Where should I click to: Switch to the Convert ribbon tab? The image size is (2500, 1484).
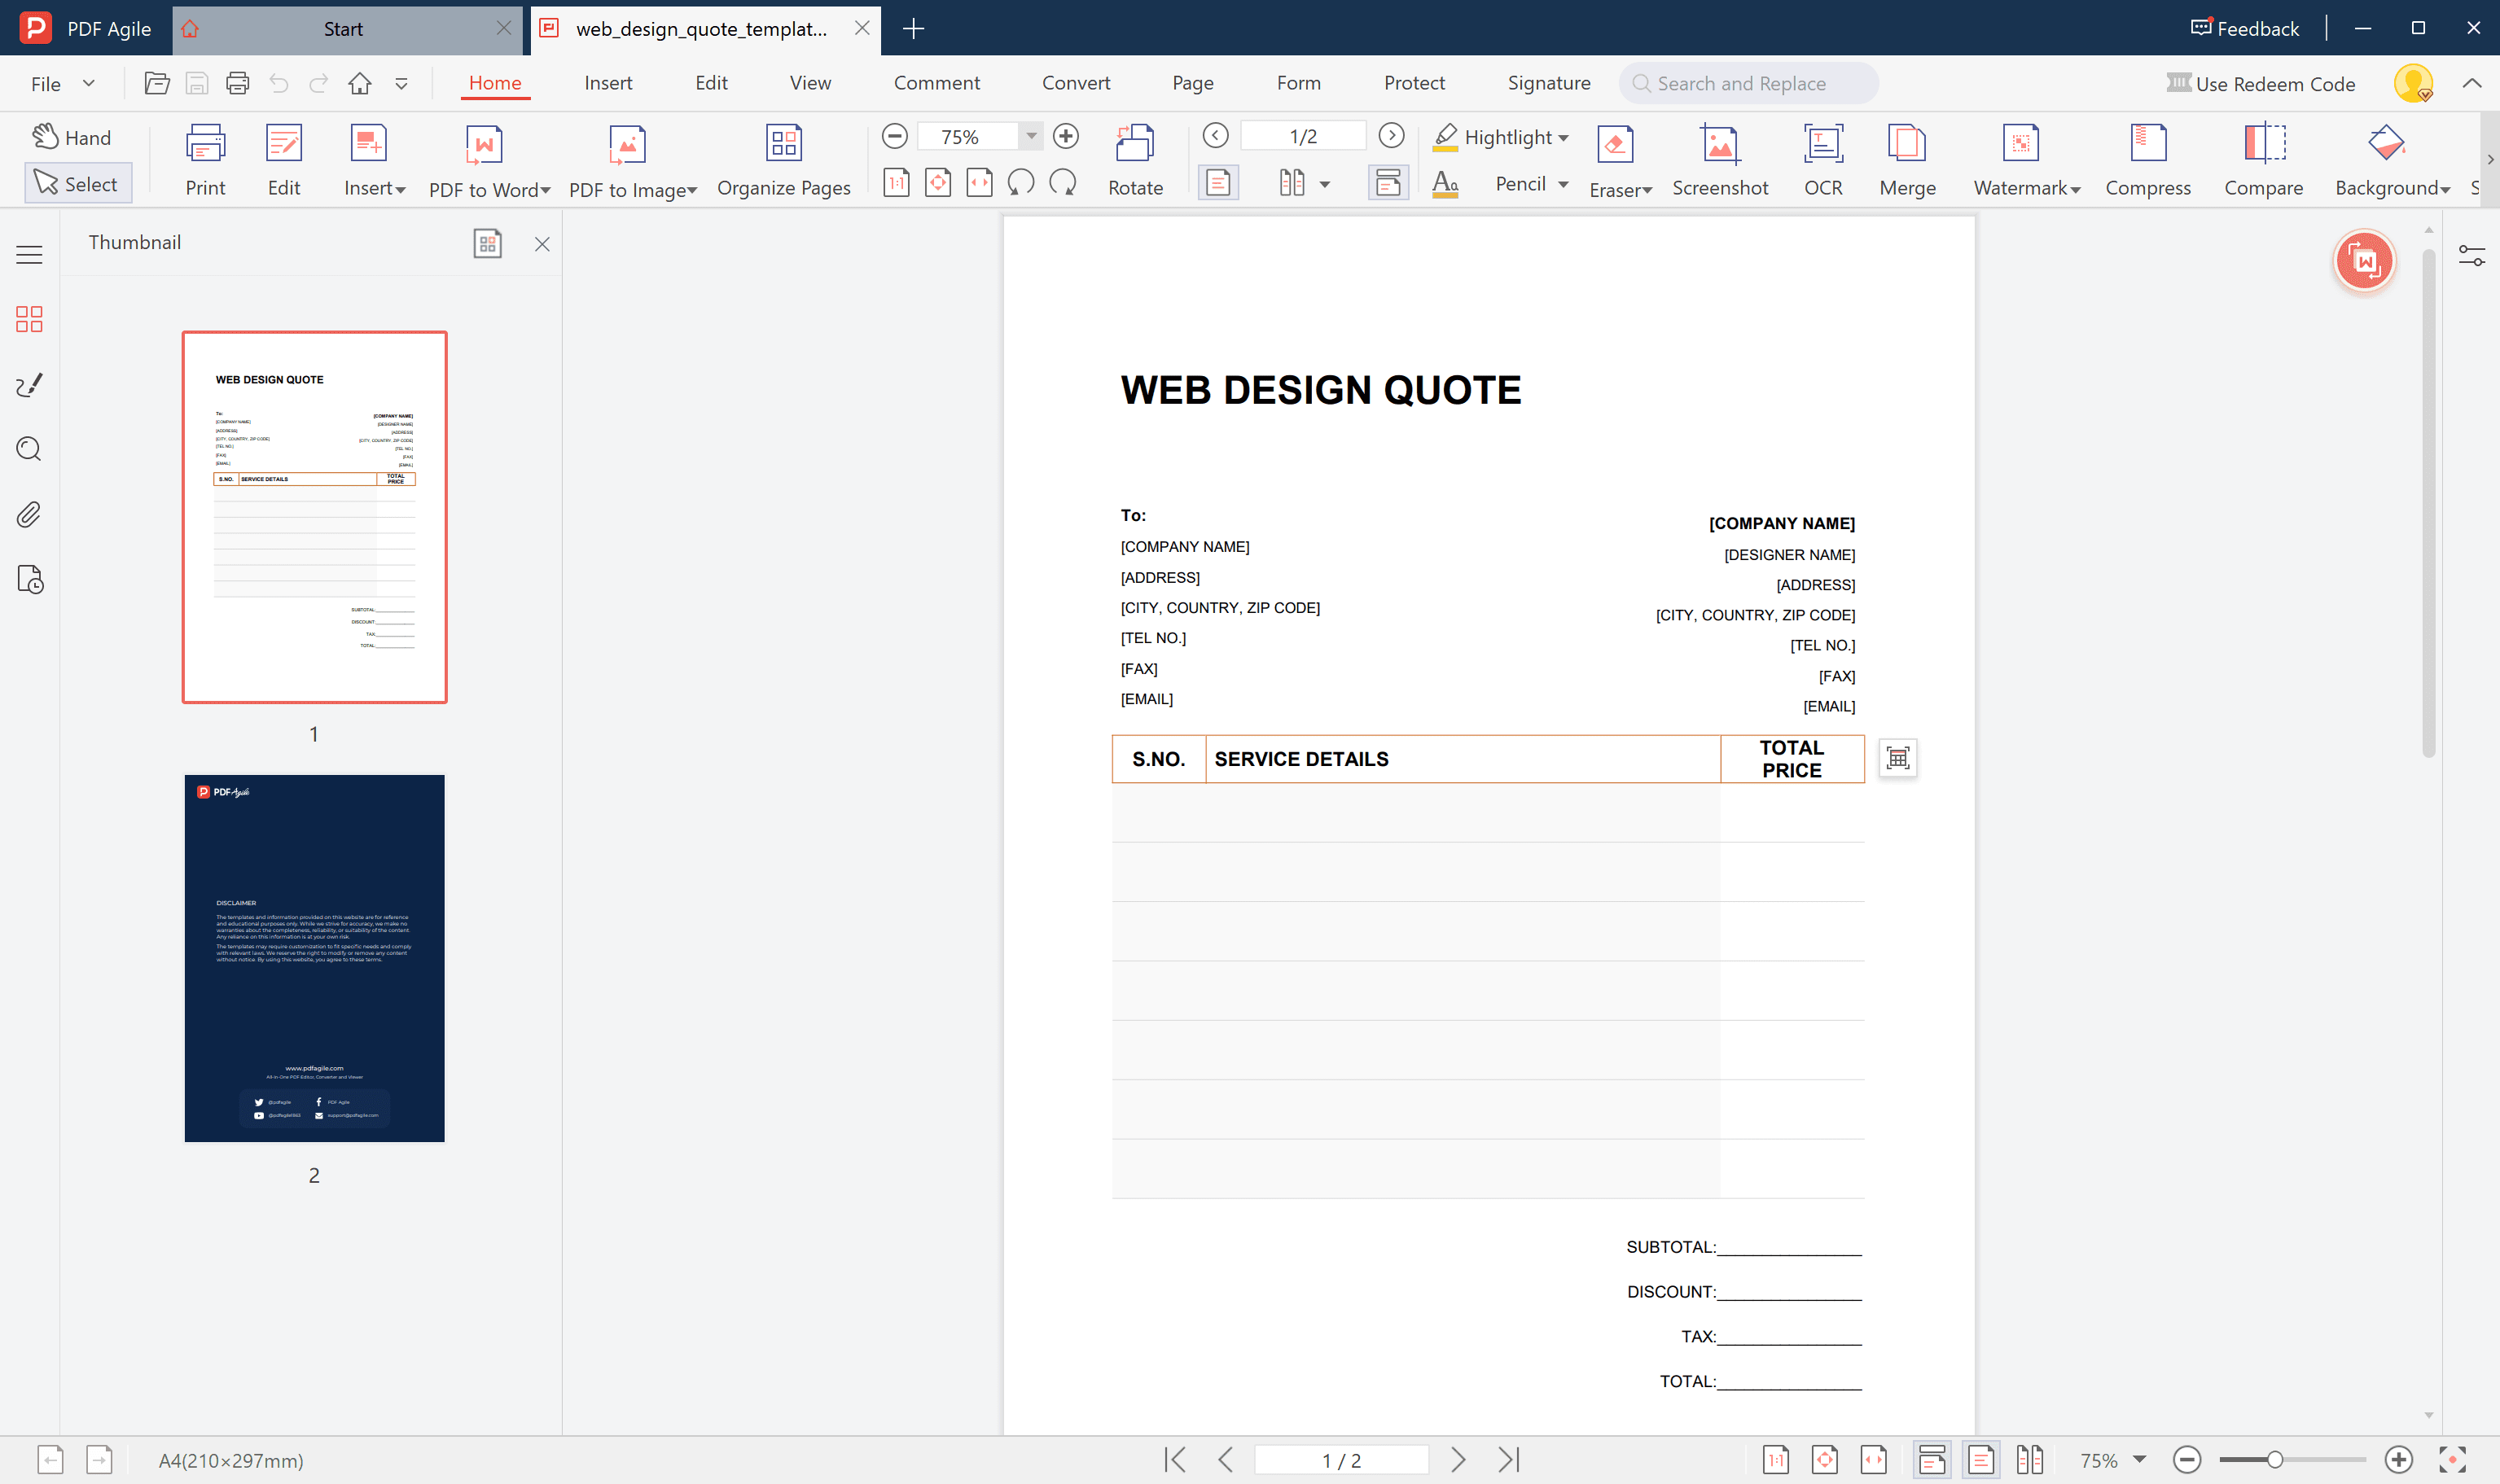1076,83
